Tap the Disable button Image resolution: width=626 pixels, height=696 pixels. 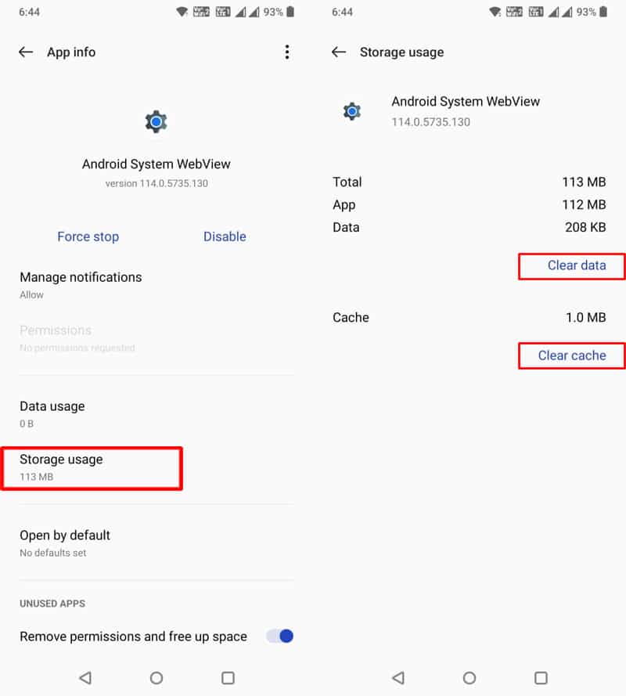pos(225,236)
